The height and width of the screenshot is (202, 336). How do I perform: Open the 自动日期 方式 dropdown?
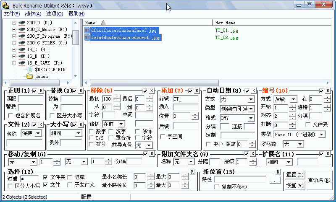[251, 99]
